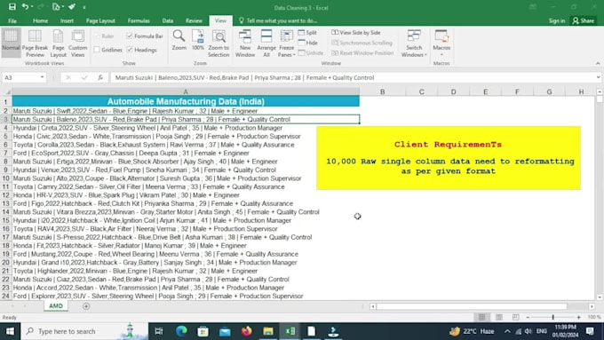Open the Data tab

click(x=168, y=20)
